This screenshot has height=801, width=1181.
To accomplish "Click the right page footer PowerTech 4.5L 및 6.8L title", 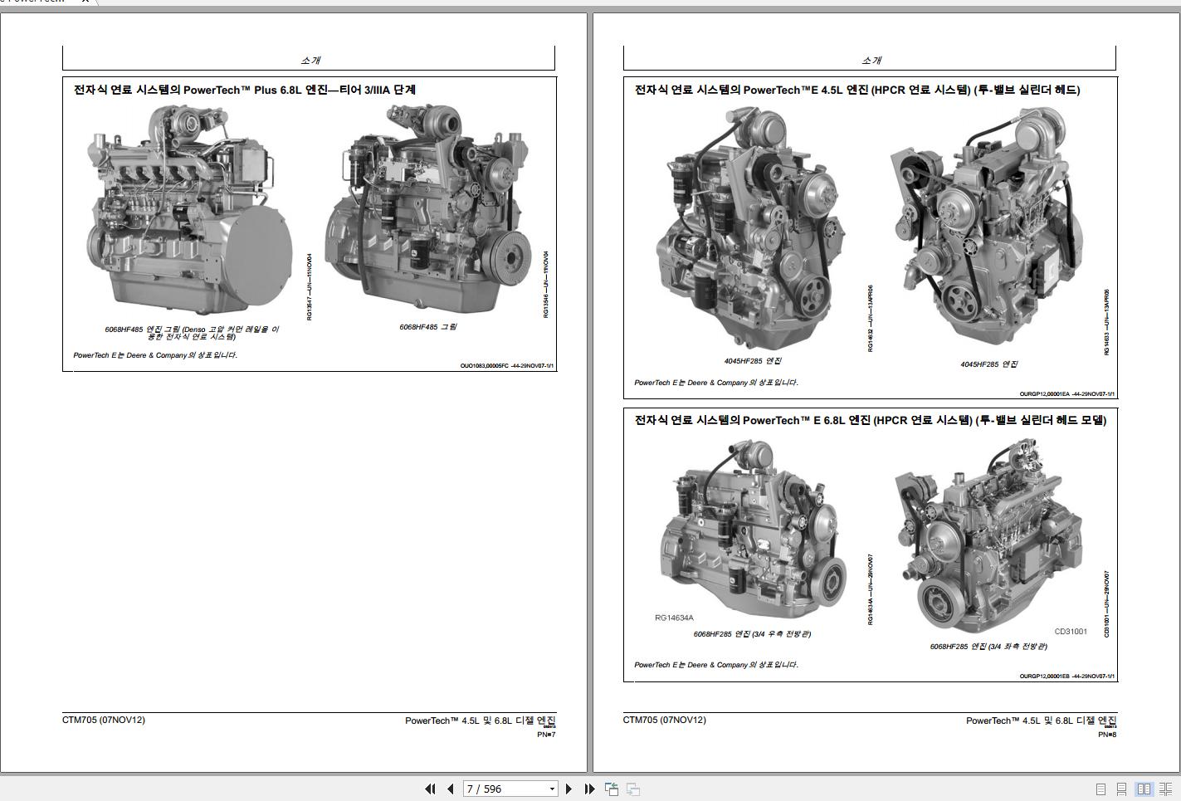I will (x=1042, y=720).
